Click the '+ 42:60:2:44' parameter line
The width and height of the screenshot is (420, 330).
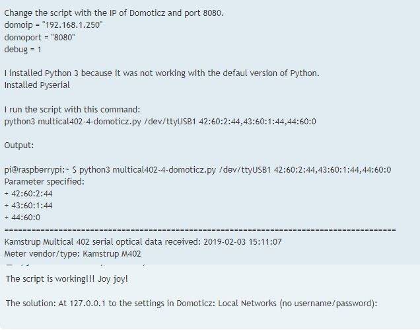coord(28,194)
